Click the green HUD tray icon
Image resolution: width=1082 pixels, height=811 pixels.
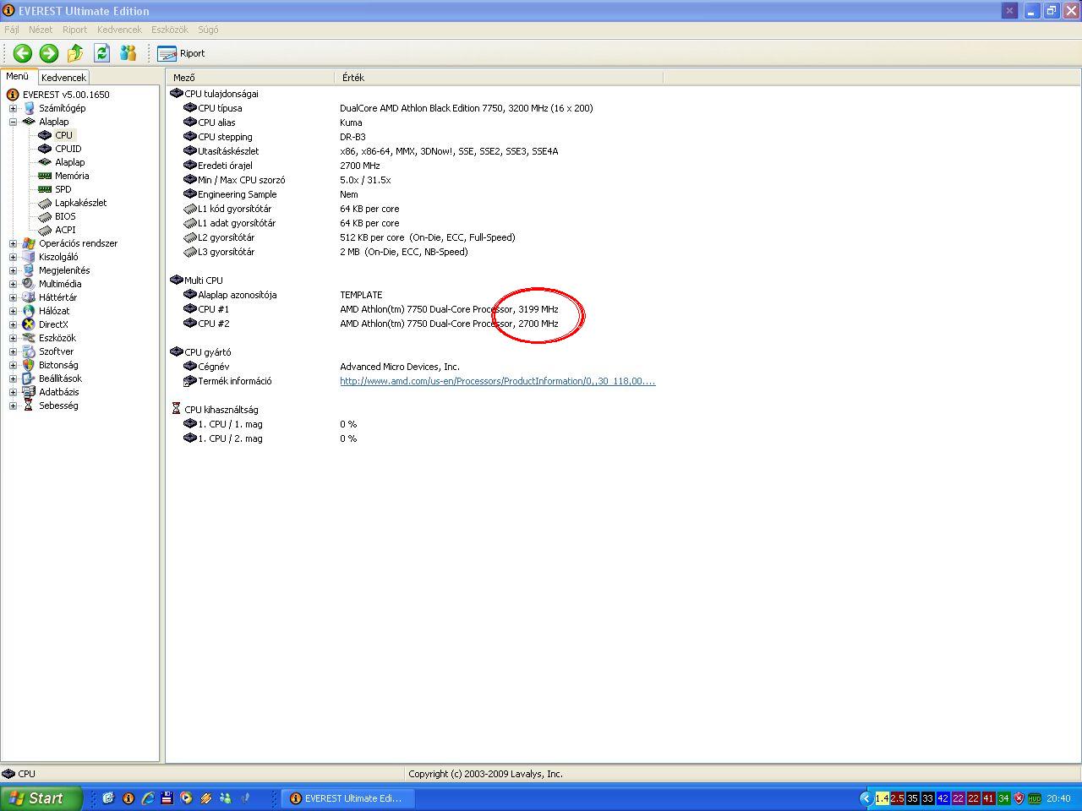1034,798
